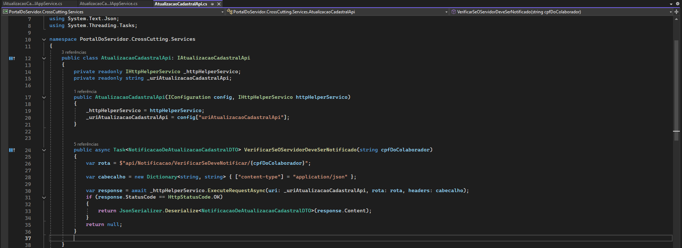Click the 'await' keyword on line 30
Screen dimensions: 682x248
tap(139, 191)
